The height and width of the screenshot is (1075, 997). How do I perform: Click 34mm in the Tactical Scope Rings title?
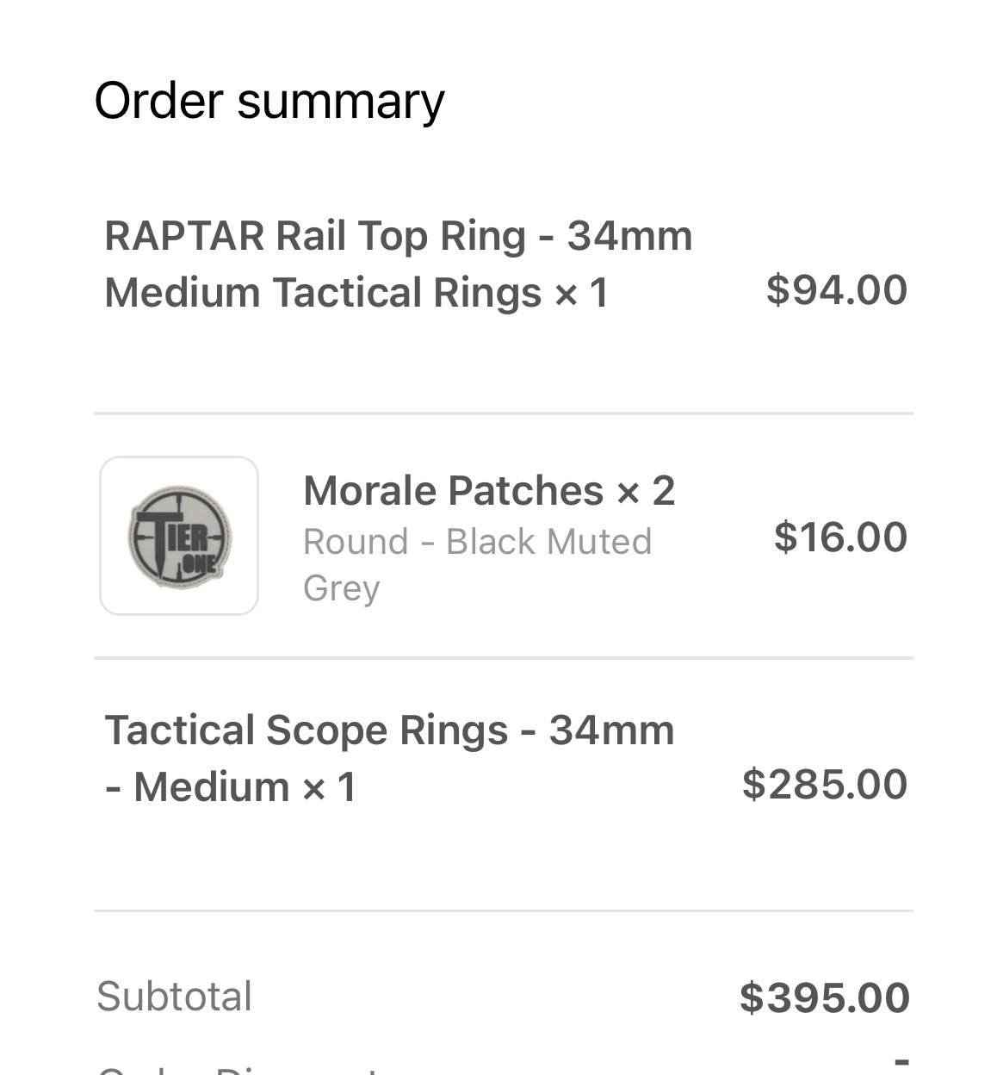point(611,730)
